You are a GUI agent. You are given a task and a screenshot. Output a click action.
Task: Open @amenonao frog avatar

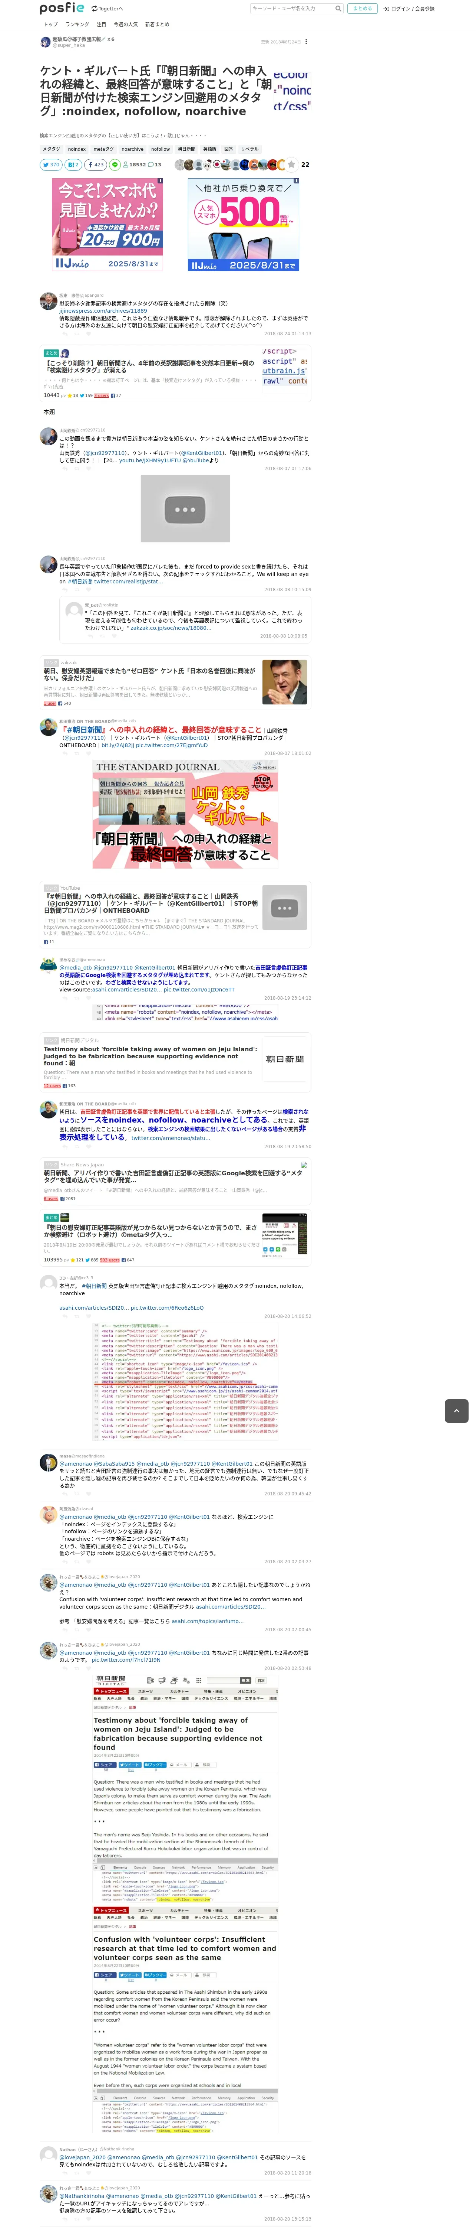[48, 965]
